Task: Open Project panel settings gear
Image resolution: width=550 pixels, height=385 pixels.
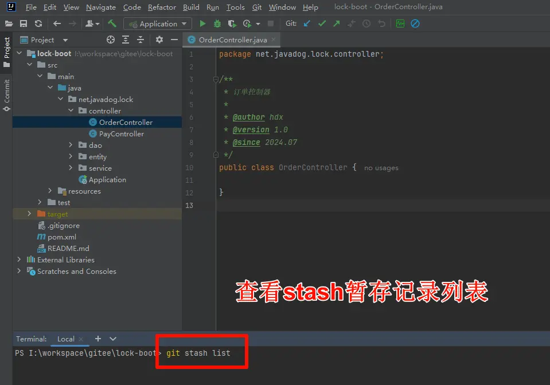Action: click(159, 40)
